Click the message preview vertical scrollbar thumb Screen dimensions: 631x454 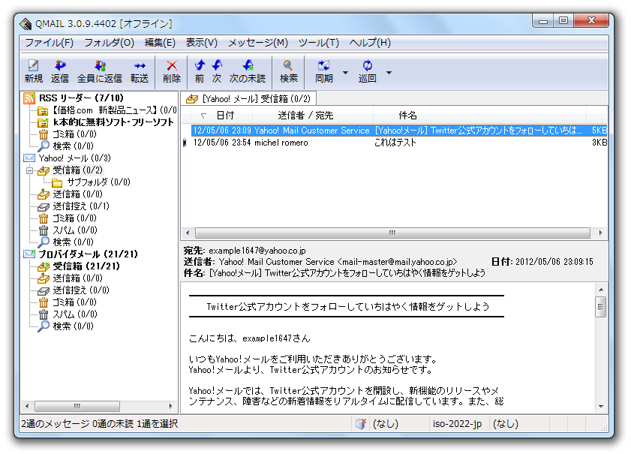600,307
